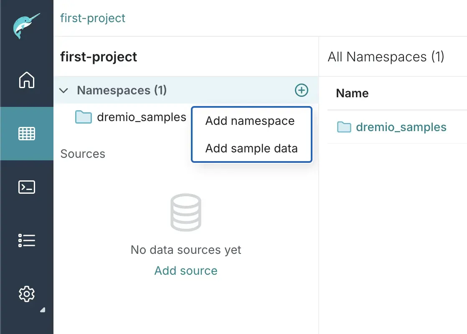Click the No data sources yet text
This screenshot has width=467, height=334.
click(186, 250)
